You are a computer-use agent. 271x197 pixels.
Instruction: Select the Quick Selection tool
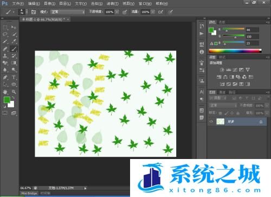[14, 34]
